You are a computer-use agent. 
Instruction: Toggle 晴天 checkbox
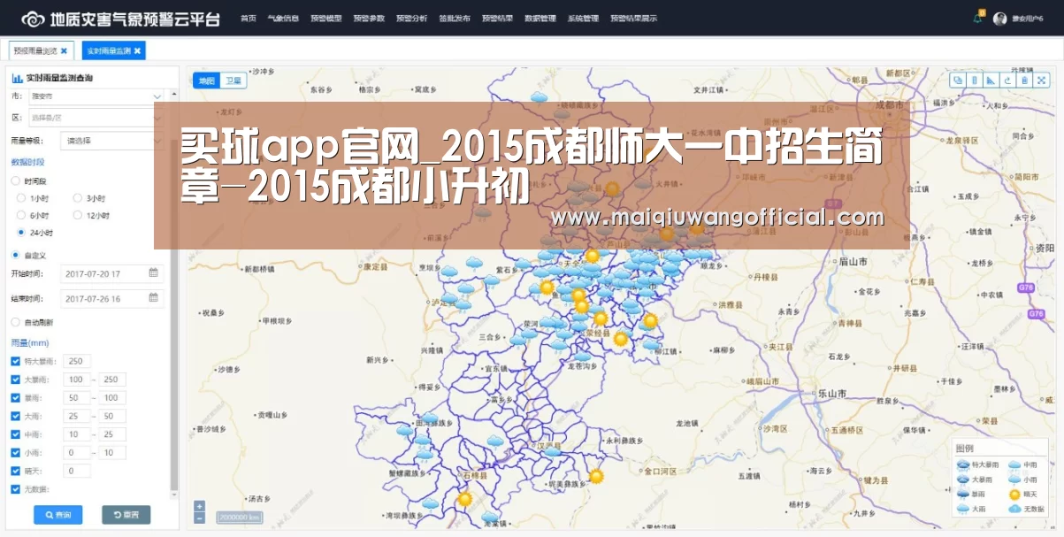point(16,471)
